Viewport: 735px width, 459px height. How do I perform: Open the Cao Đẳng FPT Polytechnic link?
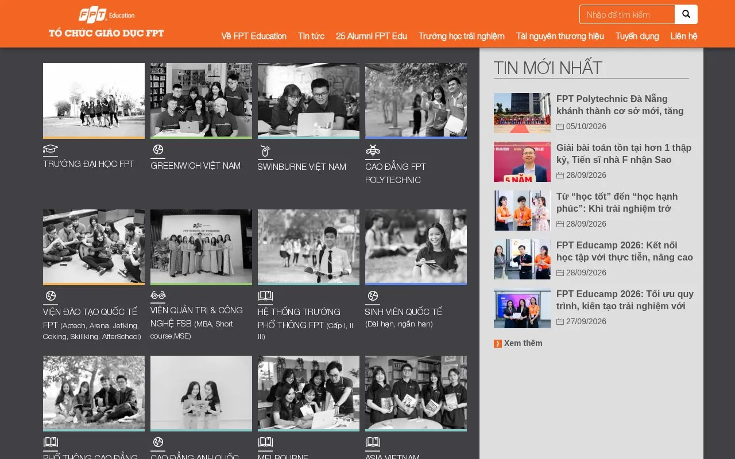click(396, 173)
